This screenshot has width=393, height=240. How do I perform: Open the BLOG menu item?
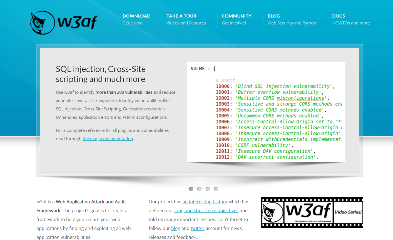click(x=273, y=16)
